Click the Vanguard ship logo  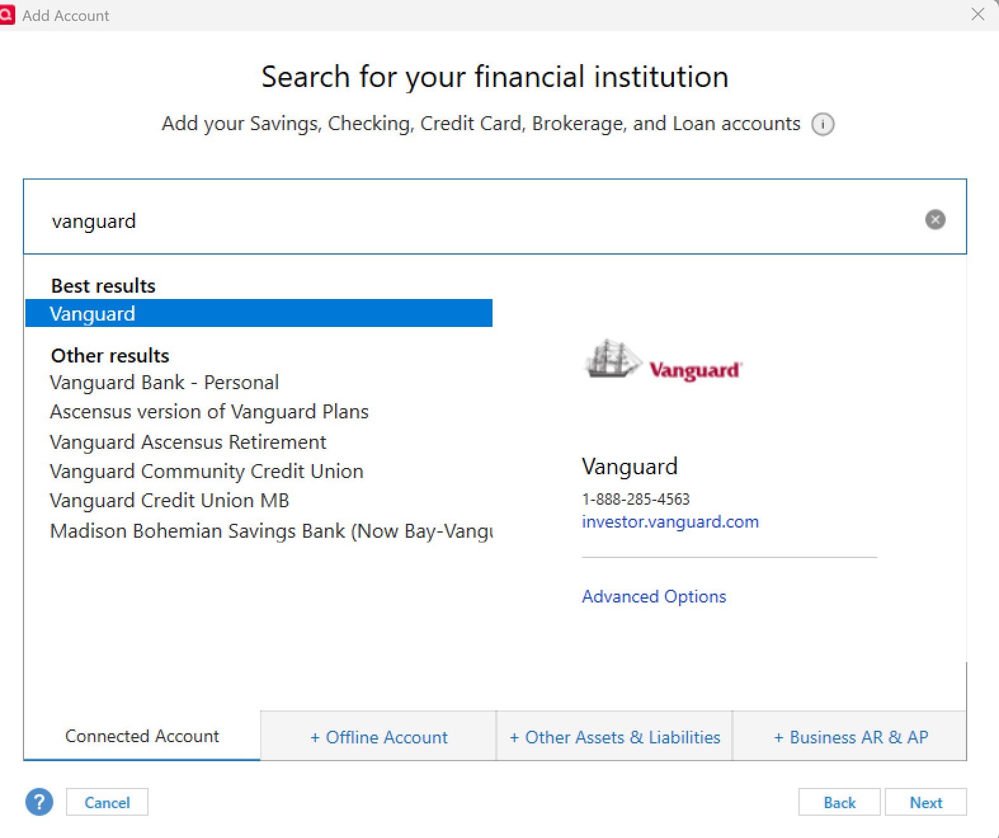coord(663,361)
